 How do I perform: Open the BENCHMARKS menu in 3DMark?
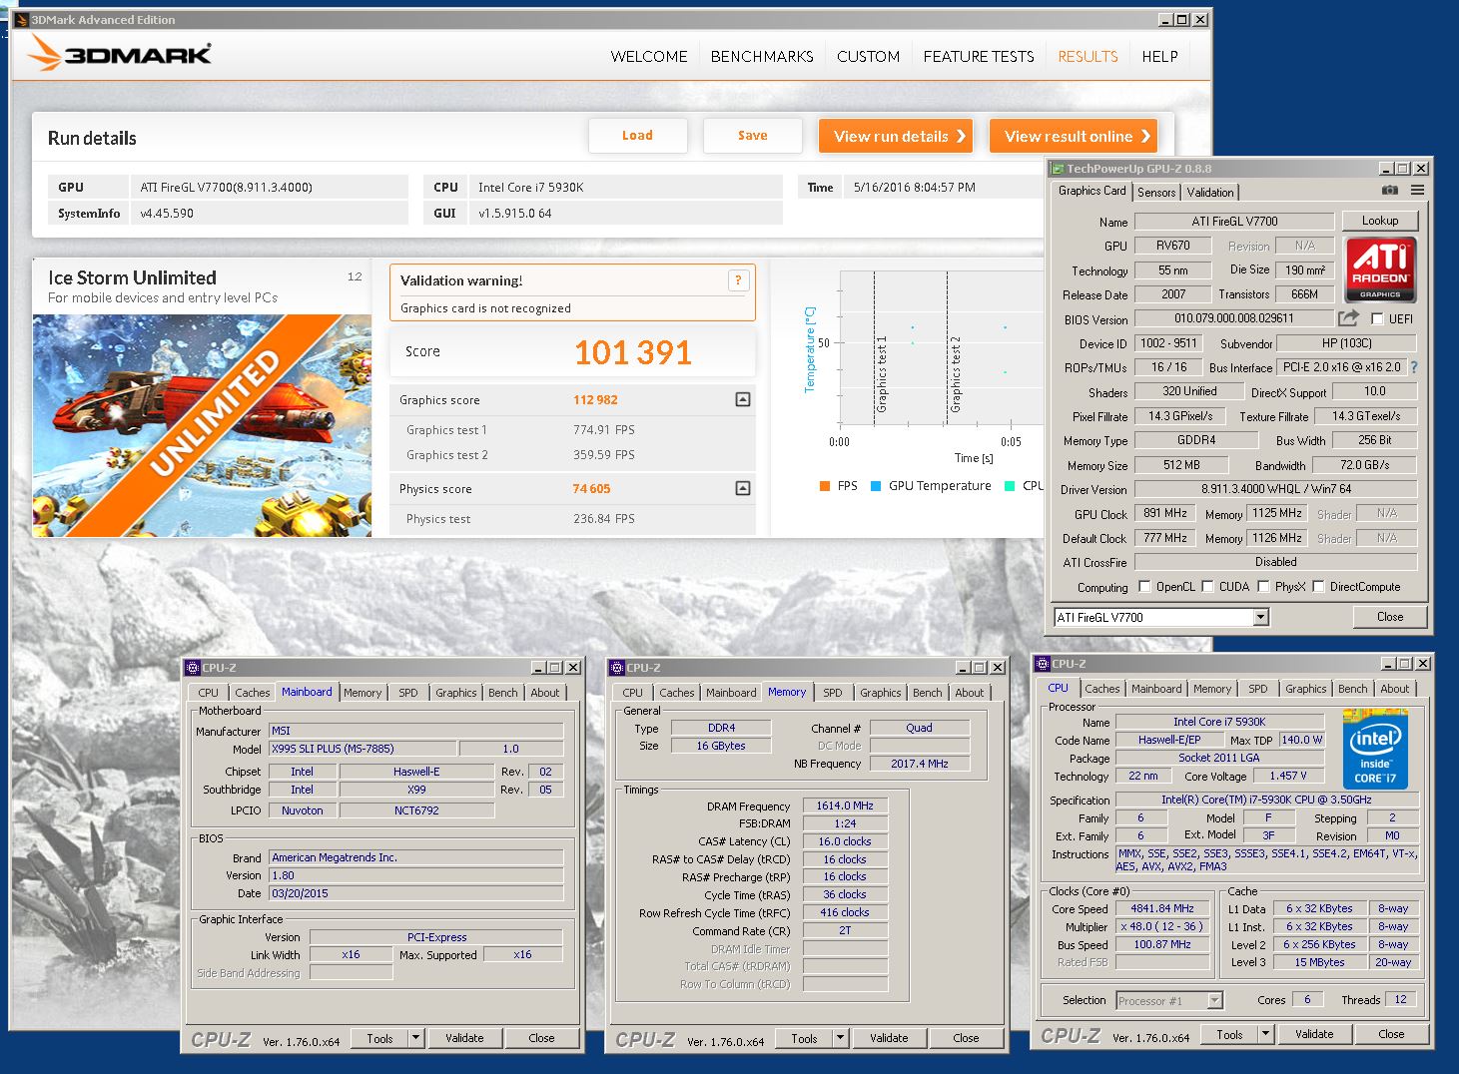coord(762,57)
